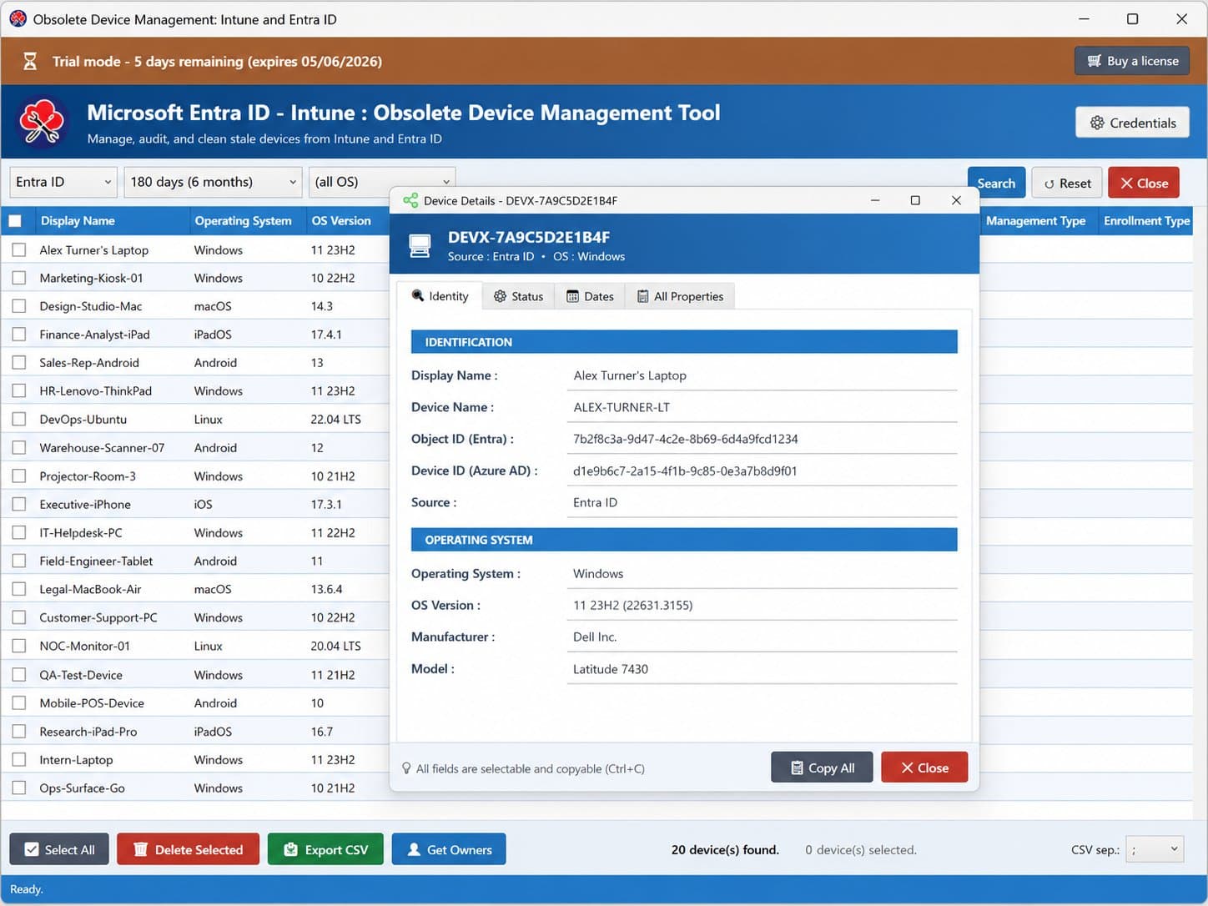Click the clipboard icon in Copy All button
This screenshot has width=1208, height=906.
pyautogui.click(x=797, y=768)
